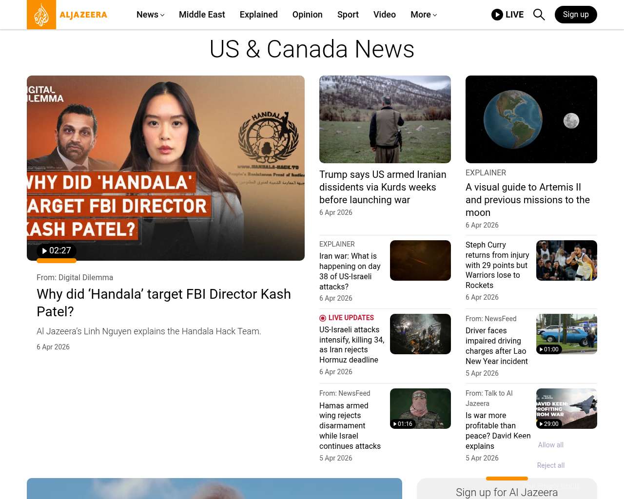Open 'Why did Handala target FBI Director' headline
Viewport: 624px width, 499px height.
[164, 303]
